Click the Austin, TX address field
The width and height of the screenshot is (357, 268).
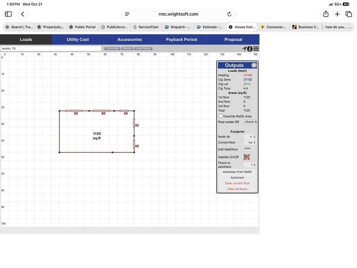(51, 49)
